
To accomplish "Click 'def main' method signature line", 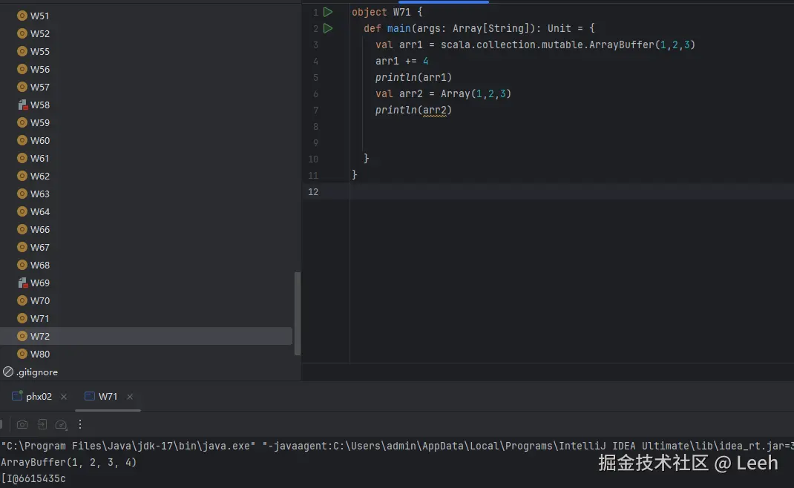I will (x=479, y=28).
